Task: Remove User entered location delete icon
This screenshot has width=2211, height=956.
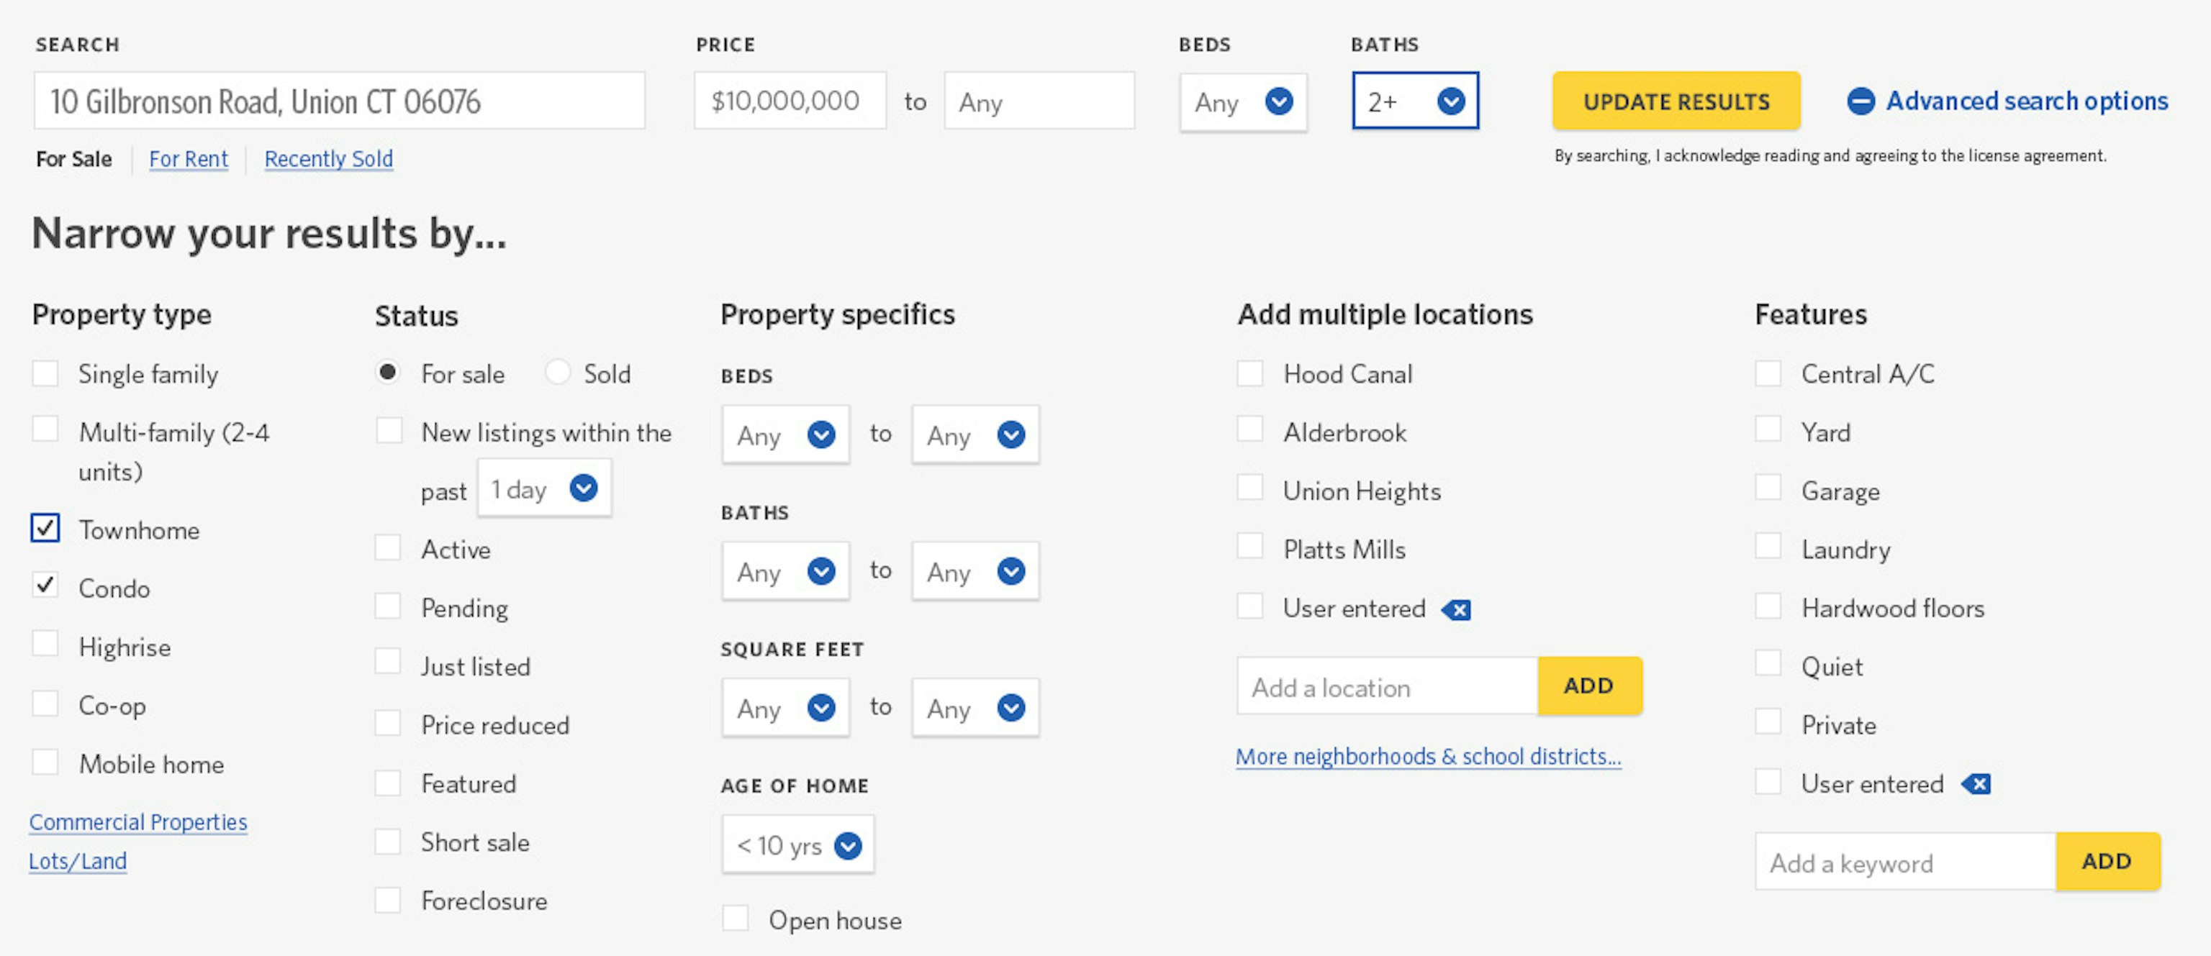Action: [x=1457, y=610]
